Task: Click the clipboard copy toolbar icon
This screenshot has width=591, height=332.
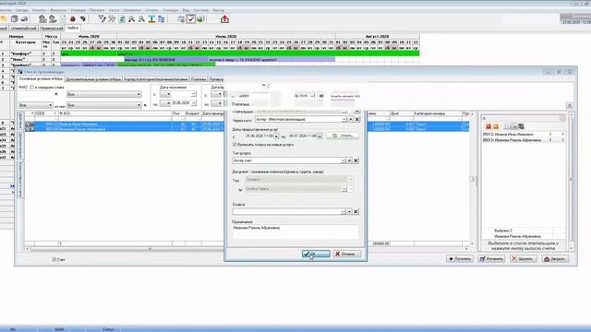Action: 15,18
